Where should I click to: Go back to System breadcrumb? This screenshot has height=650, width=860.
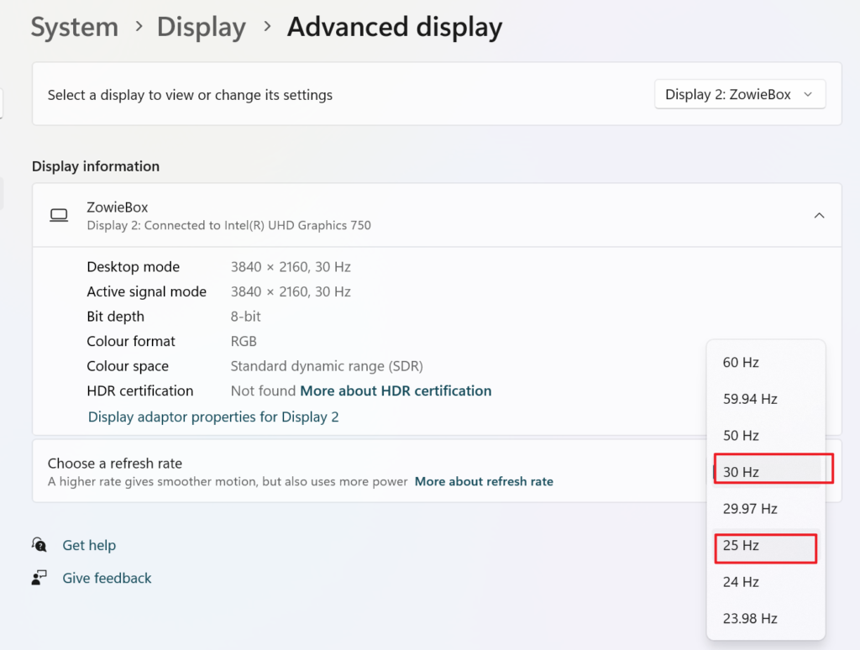coord(74,27)
